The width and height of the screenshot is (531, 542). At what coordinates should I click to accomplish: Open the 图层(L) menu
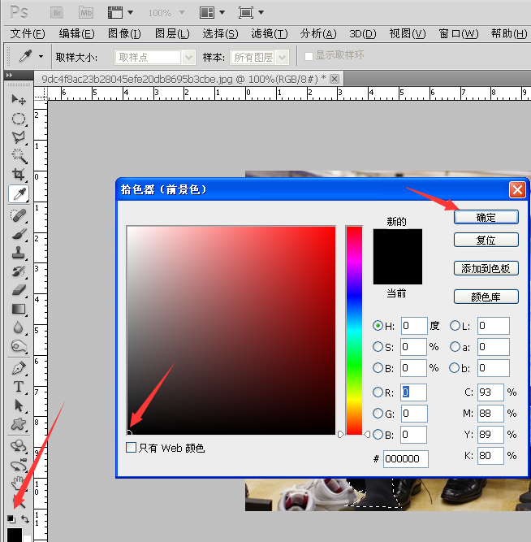(x=172, y=34)
